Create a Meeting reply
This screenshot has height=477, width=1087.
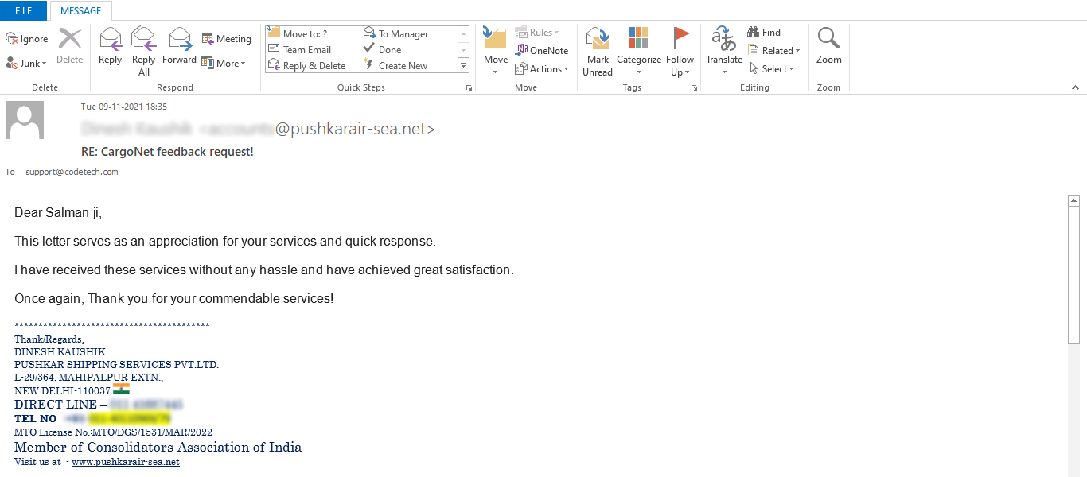(x=226, y=38)
